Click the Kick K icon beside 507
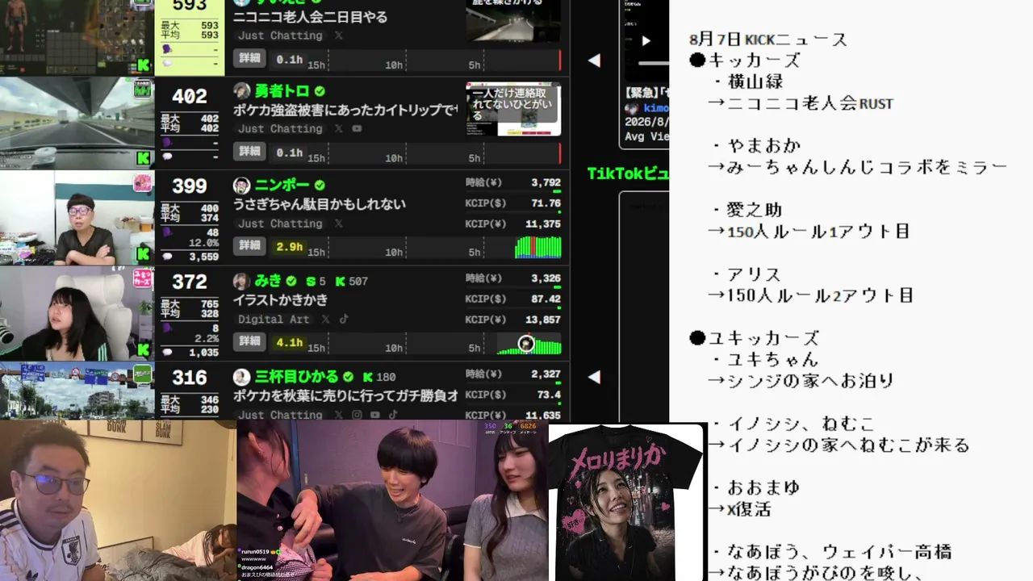 point(341,282)
